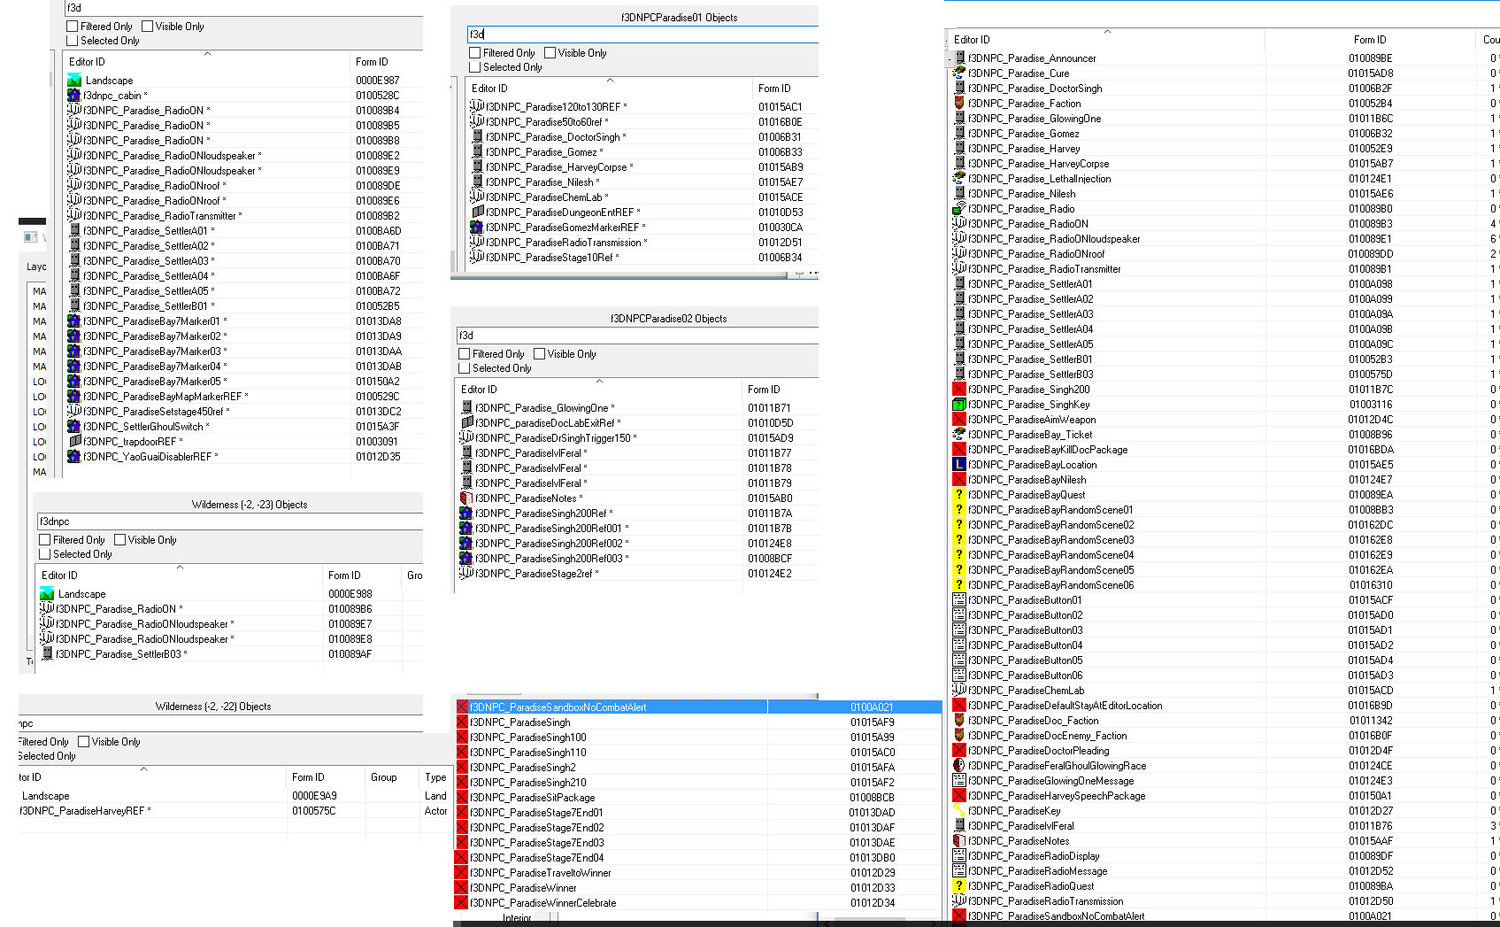Click the Type column header in Wilderness (-2, -22)
The height and width of the screenshot is (927, 1500).
coord(435,777)
